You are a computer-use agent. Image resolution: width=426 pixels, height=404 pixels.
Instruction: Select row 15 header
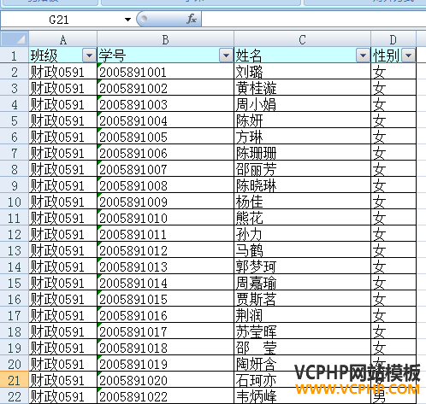[x=15, y=283]
